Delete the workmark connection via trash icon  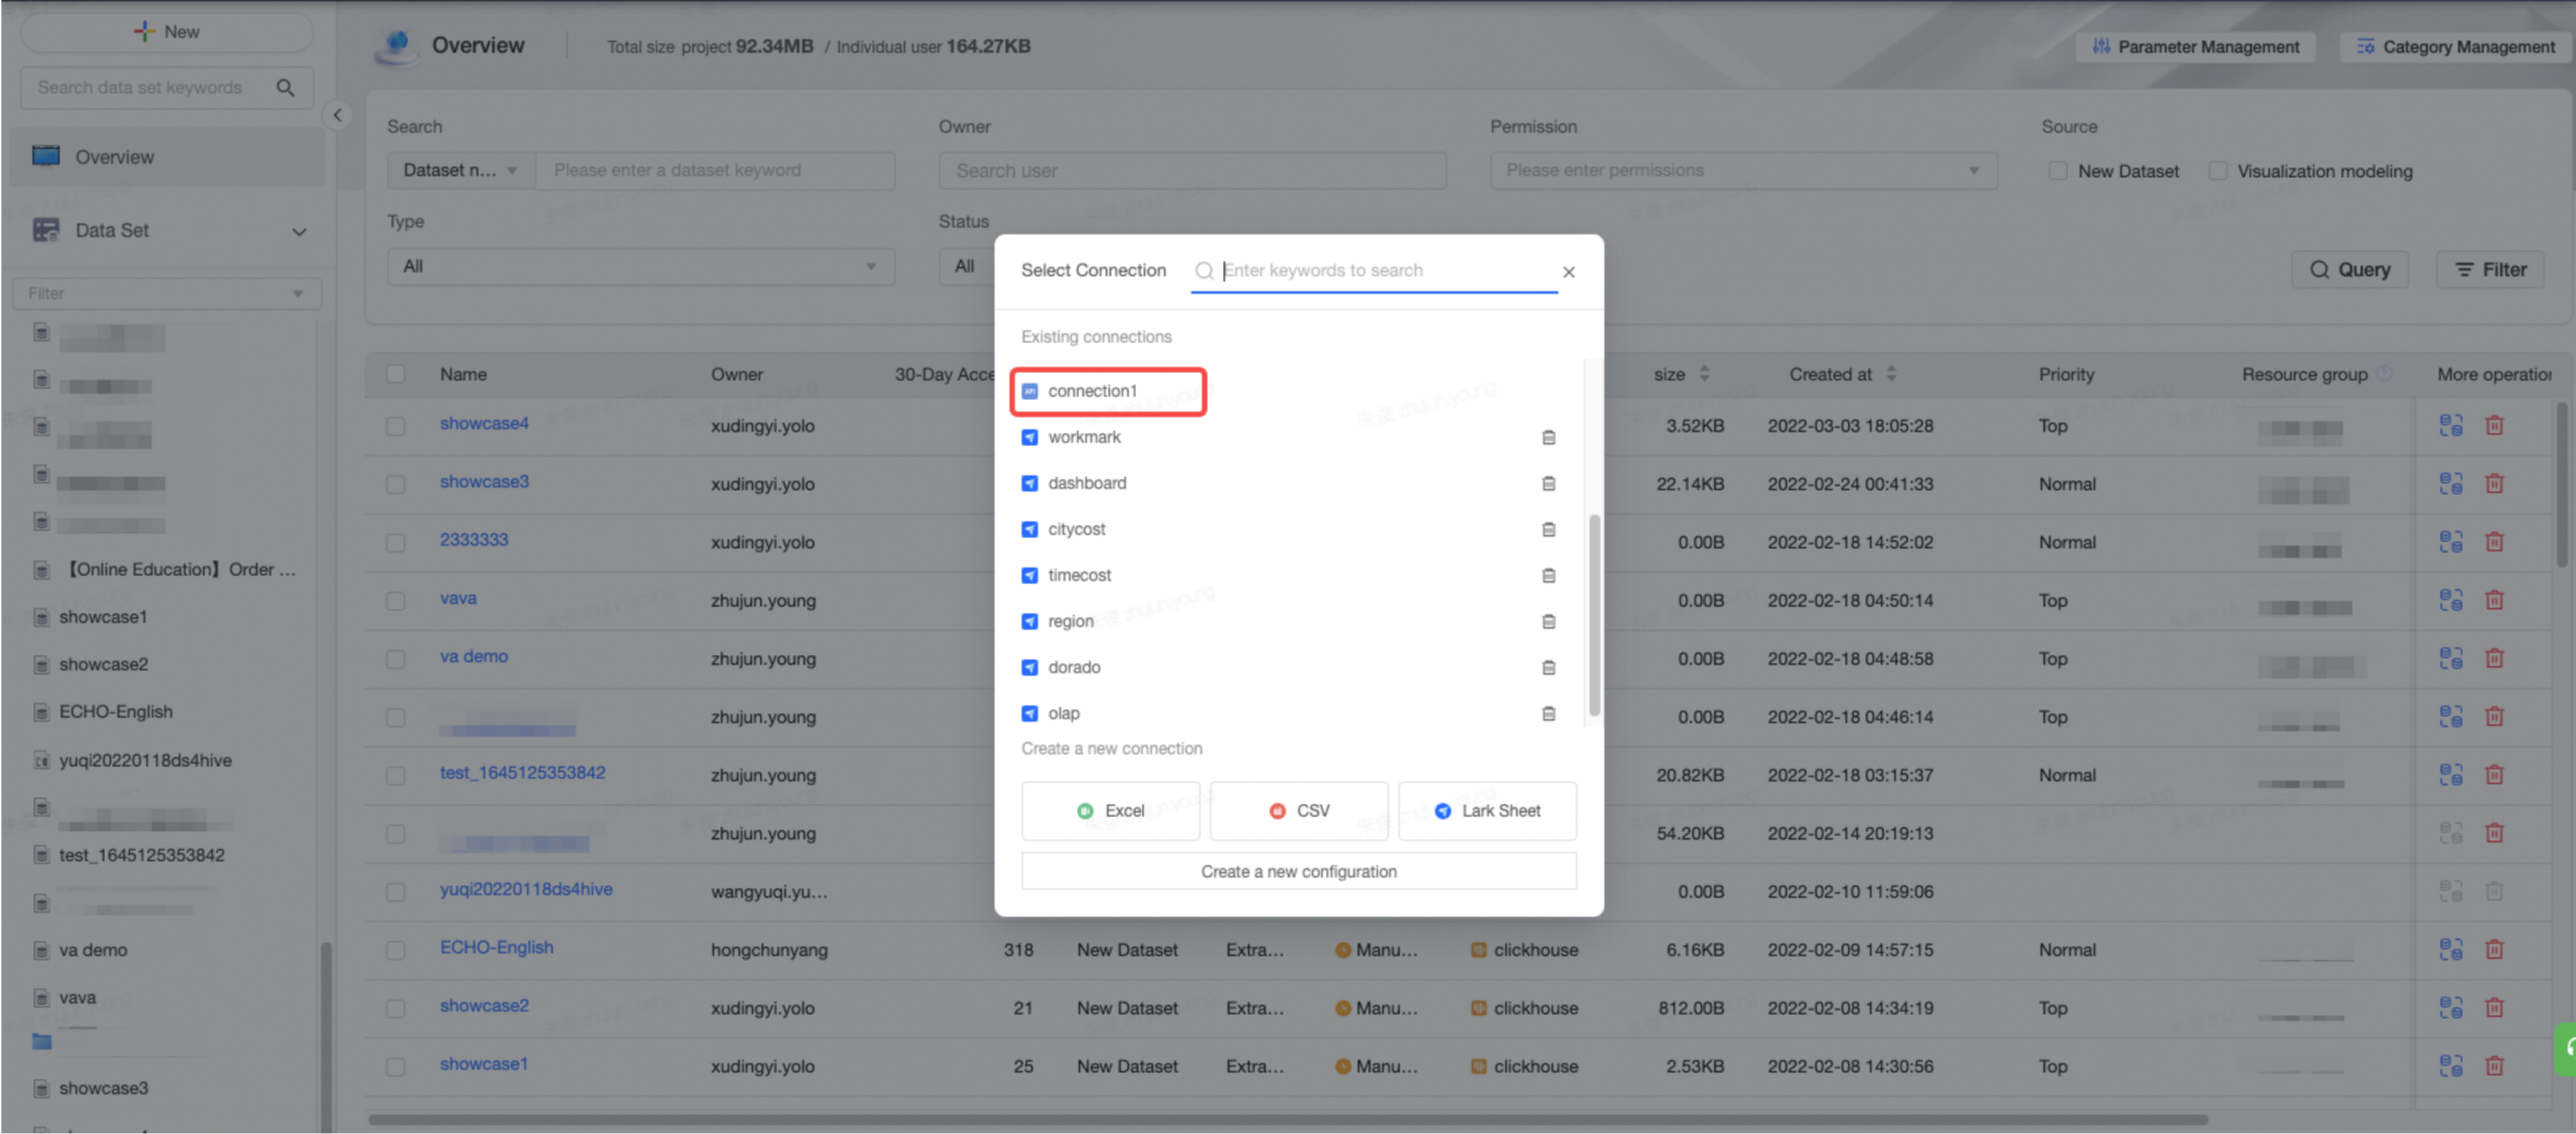(x=1548, y=438)
